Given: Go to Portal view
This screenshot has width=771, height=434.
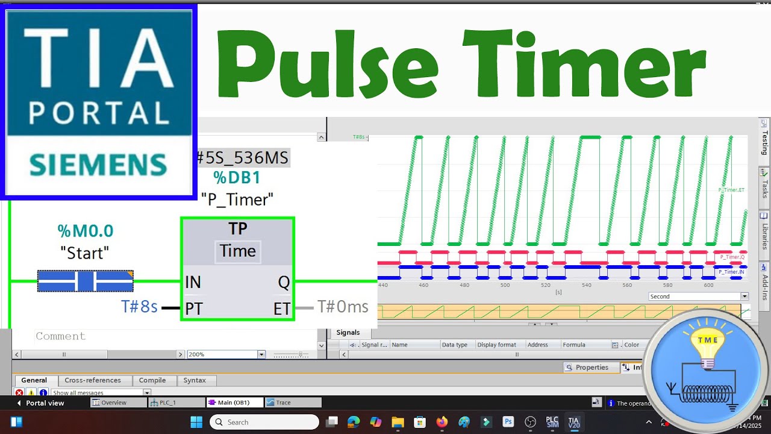Looking at the screenshot, I should coord(40,403).
